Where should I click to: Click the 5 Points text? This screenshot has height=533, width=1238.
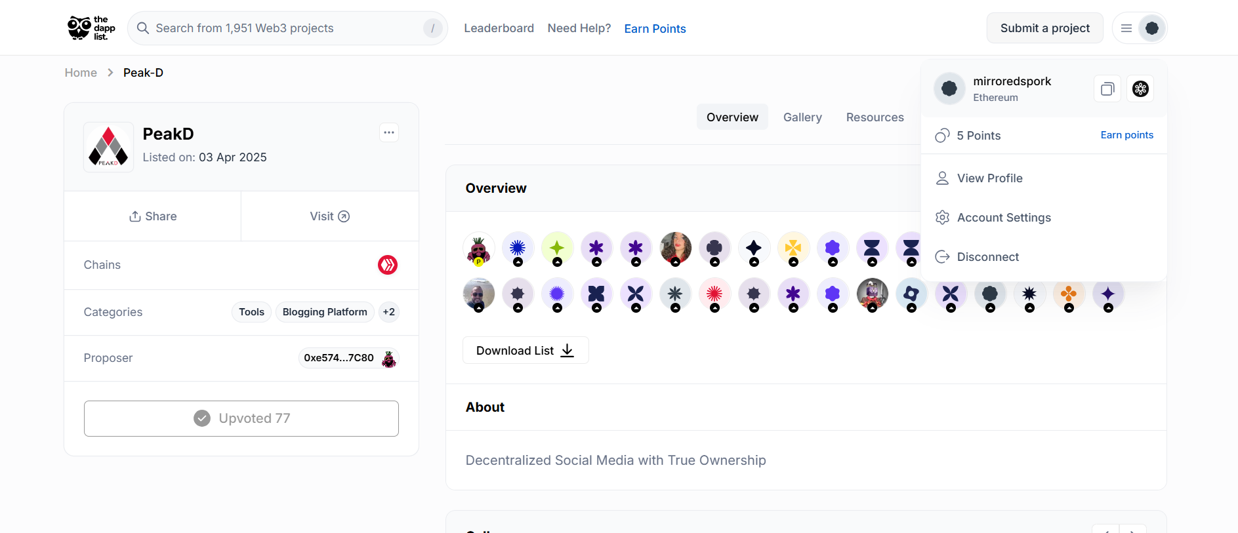coord(978,136)
